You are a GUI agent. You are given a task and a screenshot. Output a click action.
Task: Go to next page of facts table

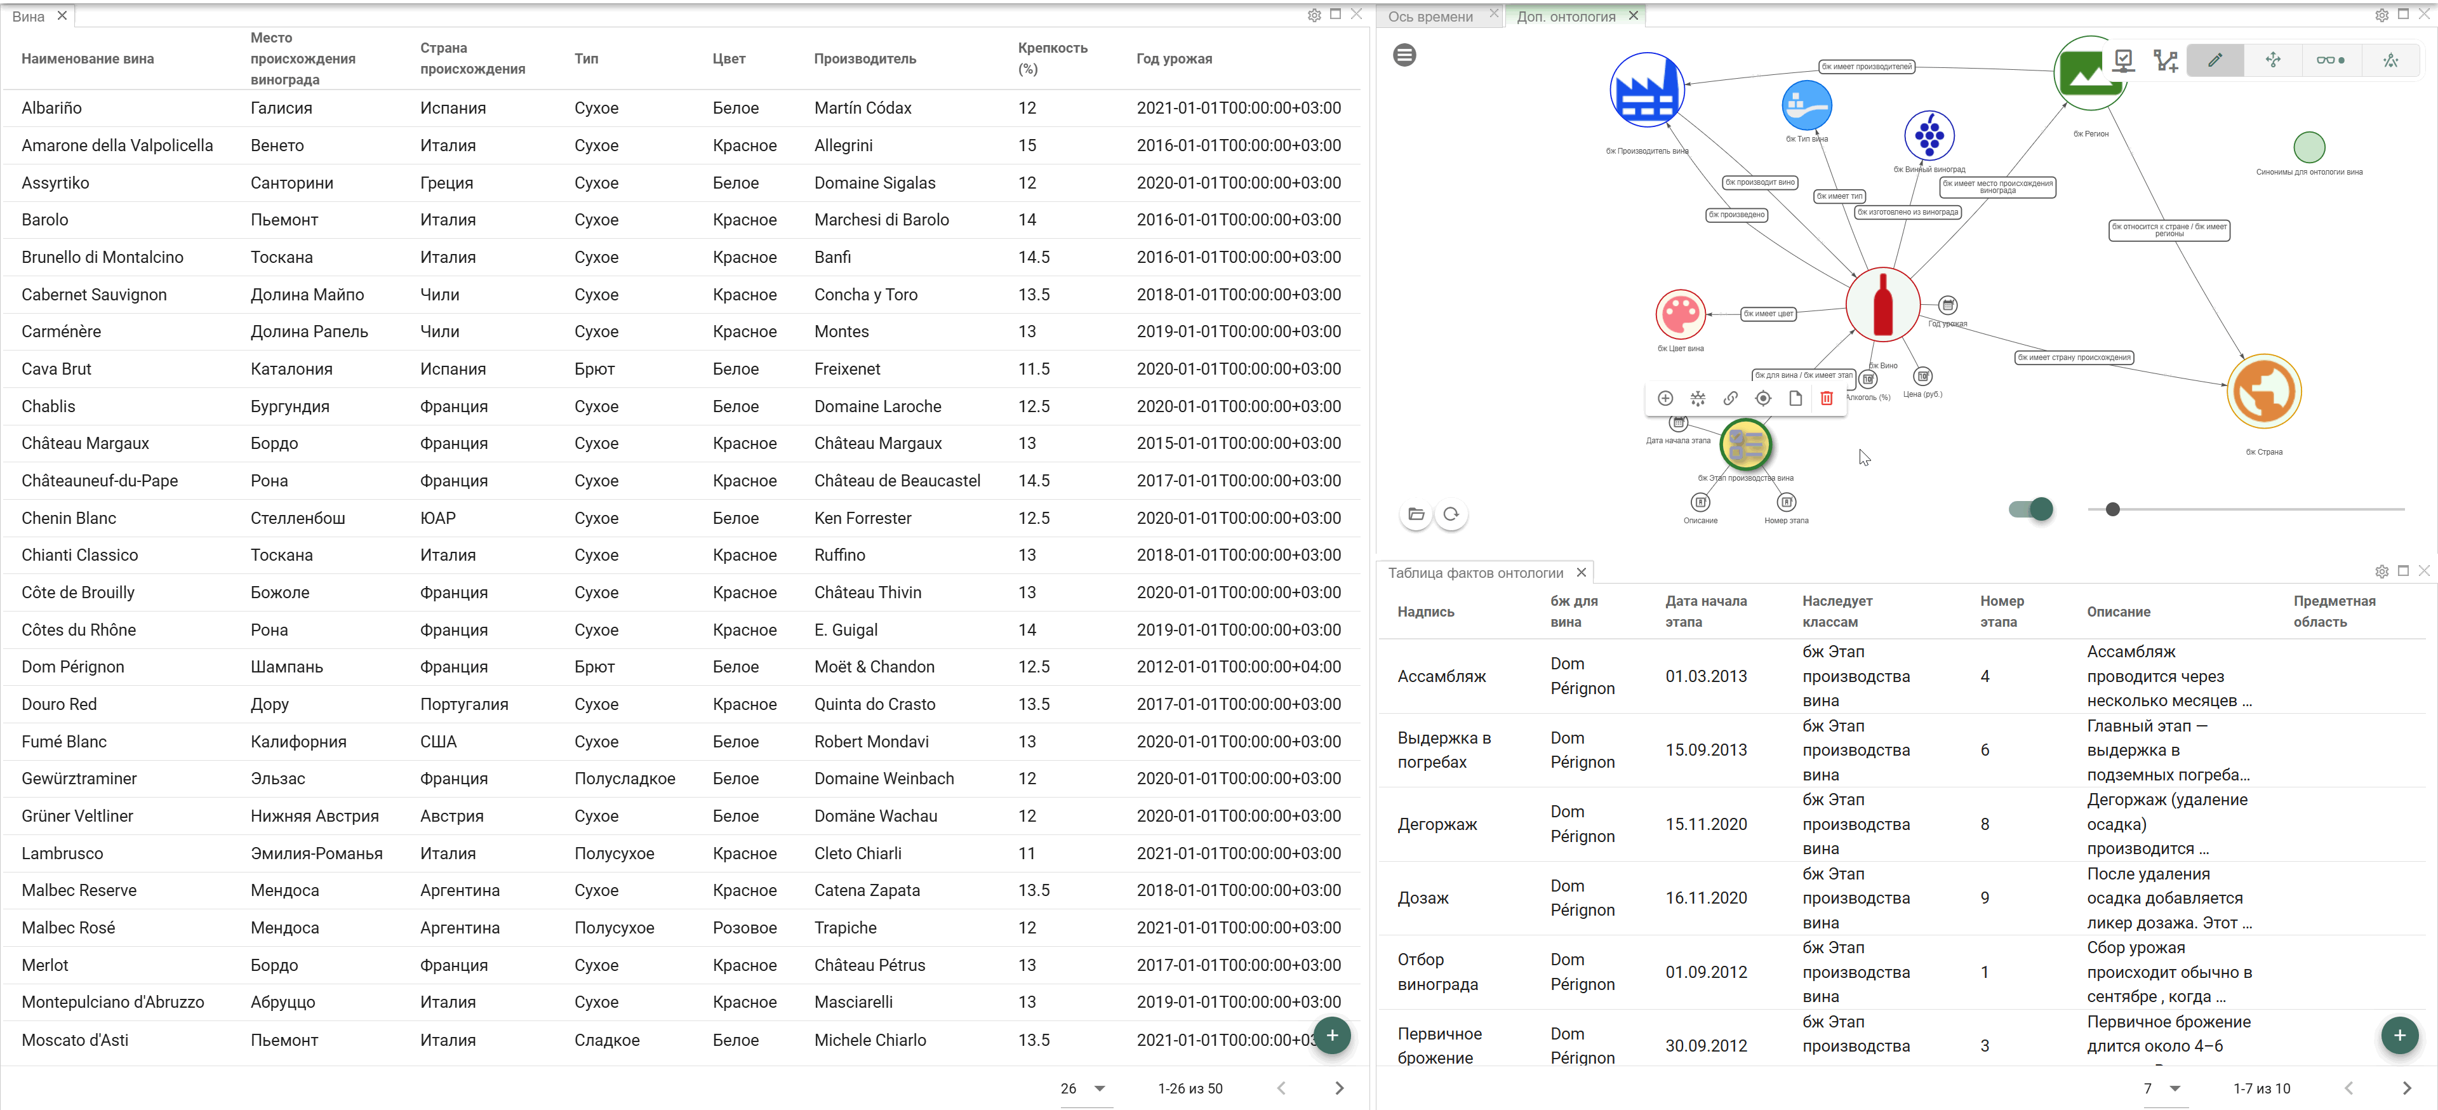tap(2407, 1088)
